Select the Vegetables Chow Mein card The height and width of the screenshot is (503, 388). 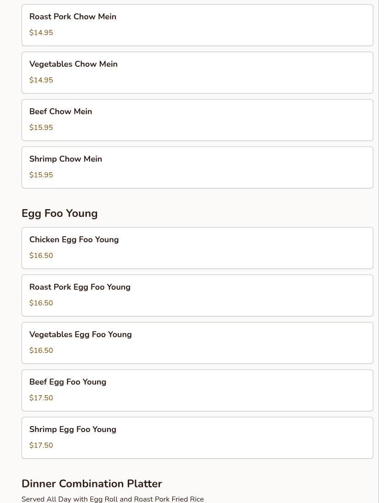(197, 72)
